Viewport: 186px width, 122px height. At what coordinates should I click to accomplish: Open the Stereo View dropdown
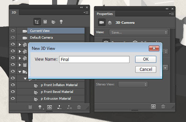pos(133,84)
